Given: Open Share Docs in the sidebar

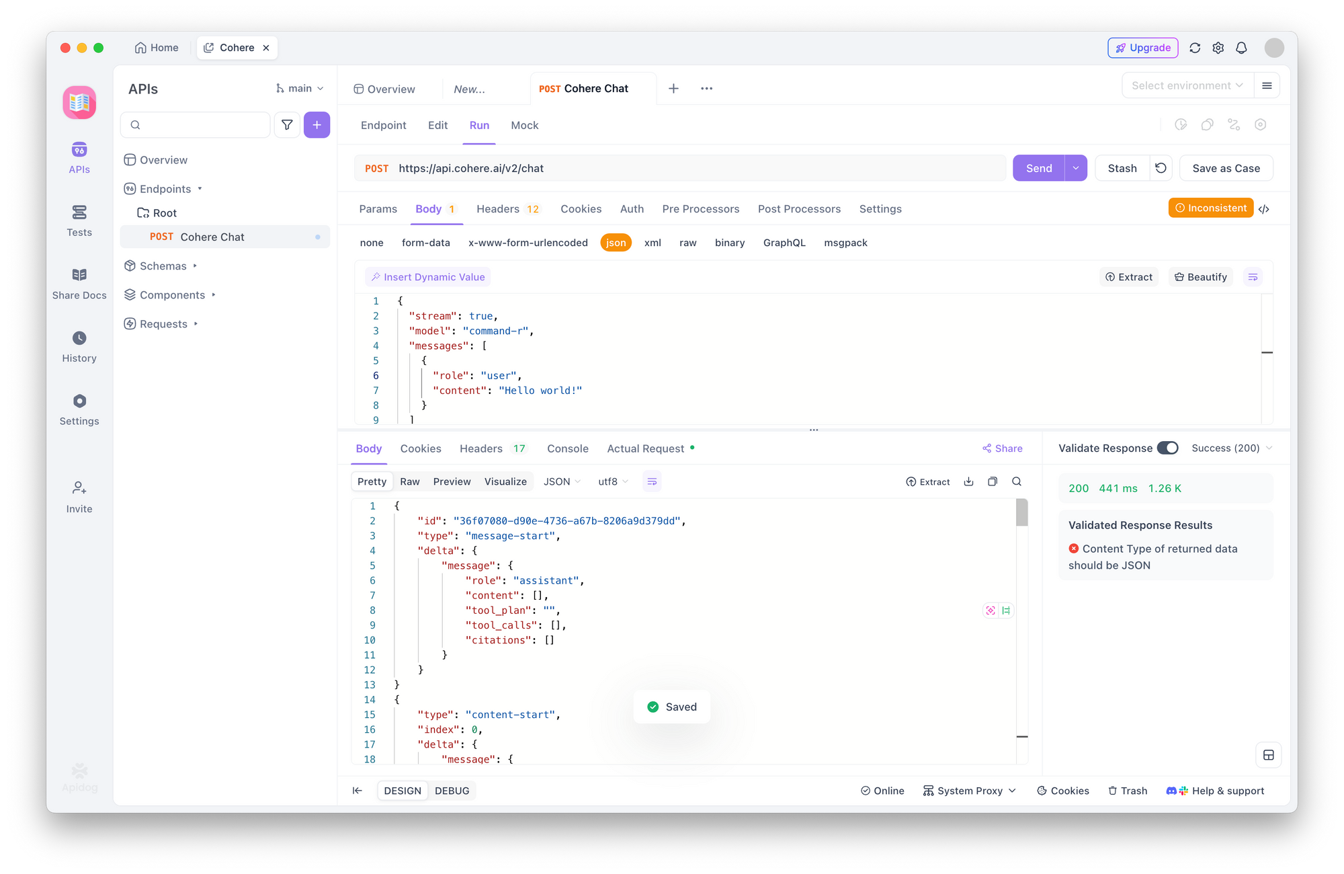Looking at the screenshot, I should [79, 284].
